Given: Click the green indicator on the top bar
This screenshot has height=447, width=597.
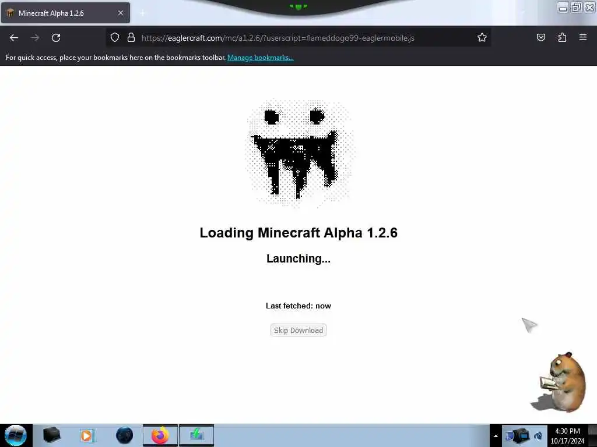Looking at the screenshot, I should click(x=298, y=6).
